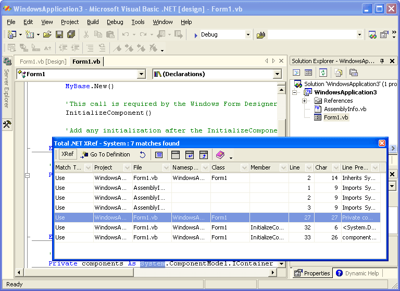Open the Find combo box dropdown arrow
The image size is (400, 291).
click(x=359, y=34)
